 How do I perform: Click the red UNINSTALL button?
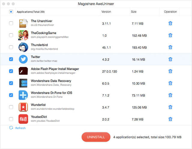click(96, 137)
